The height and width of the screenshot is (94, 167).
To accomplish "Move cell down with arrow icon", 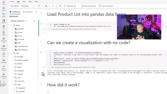I will click(56, 6).
